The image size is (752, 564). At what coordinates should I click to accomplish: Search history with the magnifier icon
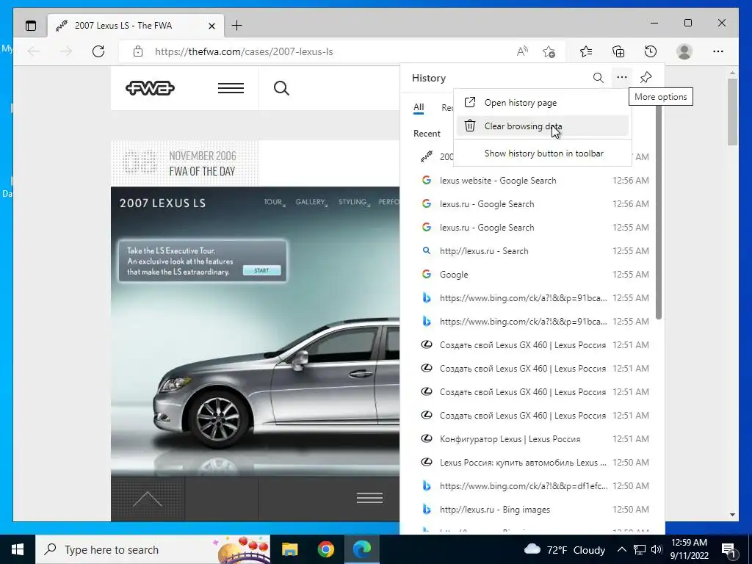tap(598, 78)
